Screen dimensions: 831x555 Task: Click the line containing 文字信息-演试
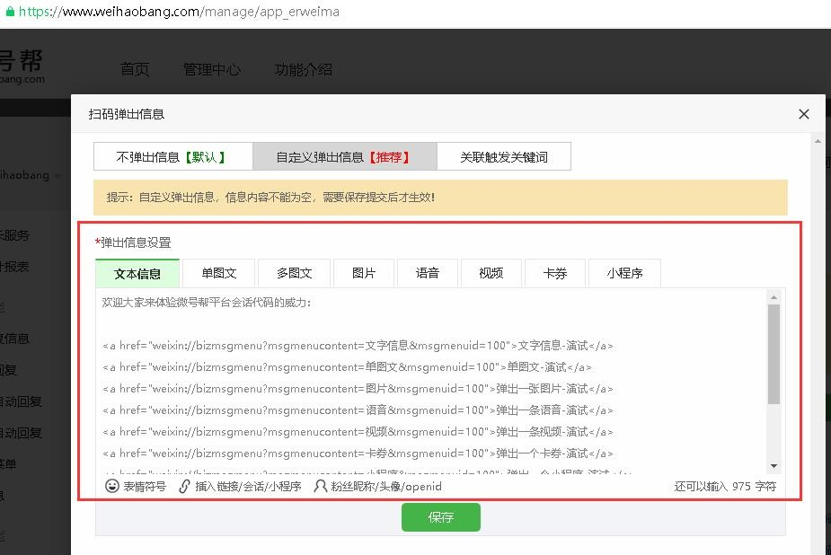click(x=358, y=346)
